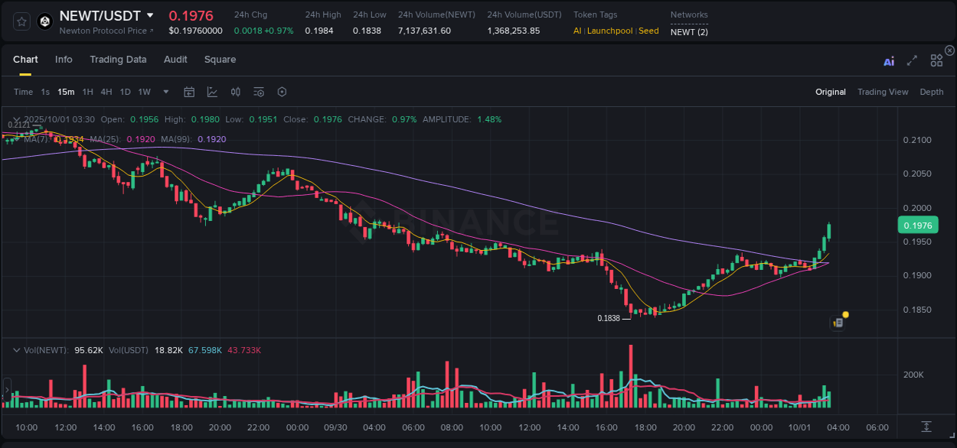Click the news icon with yellow notification dot

click(x=837, y=322)
